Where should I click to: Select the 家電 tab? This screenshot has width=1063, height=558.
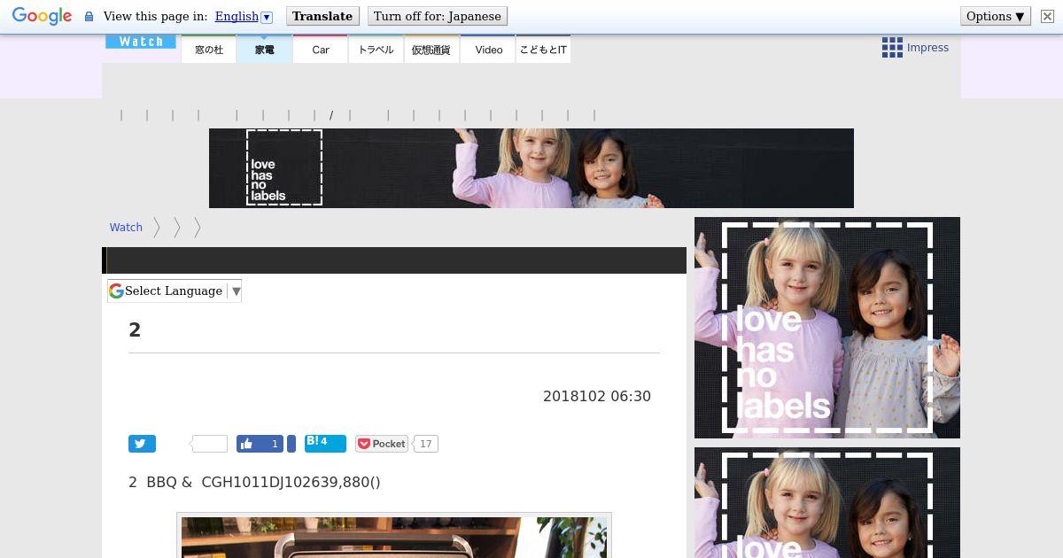tap(264, 50)
